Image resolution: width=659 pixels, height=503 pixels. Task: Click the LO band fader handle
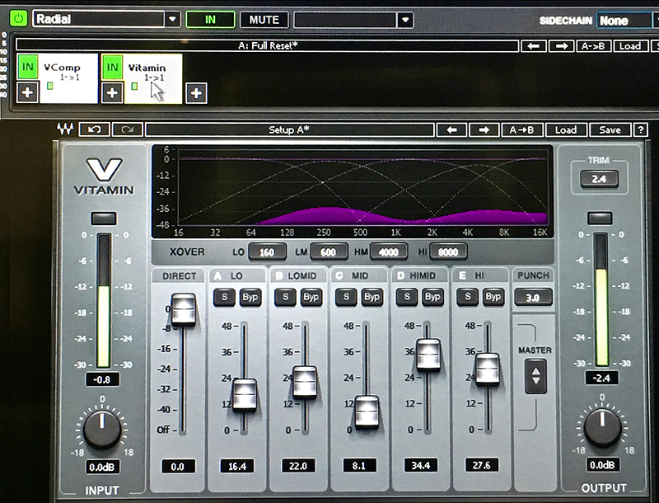point(245,395)
